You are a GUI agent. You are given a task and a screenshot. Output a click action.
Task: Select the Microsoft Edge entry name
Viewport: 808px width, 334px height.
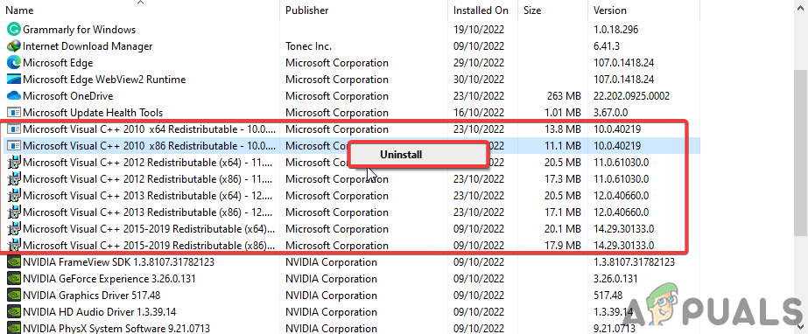(58, 63)
